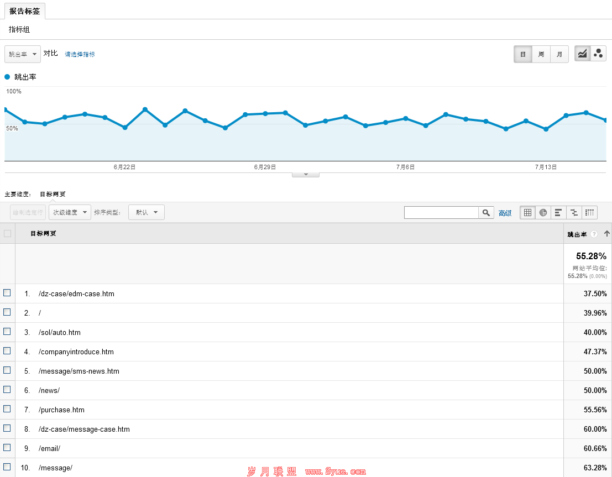Click the 跳出率 column header
612x477 pixels.
tap(577, 234)
